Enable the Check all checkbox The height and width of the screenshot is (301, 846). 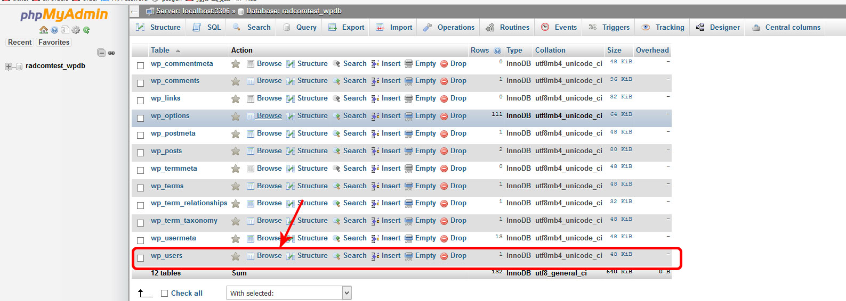coord(165,293)
